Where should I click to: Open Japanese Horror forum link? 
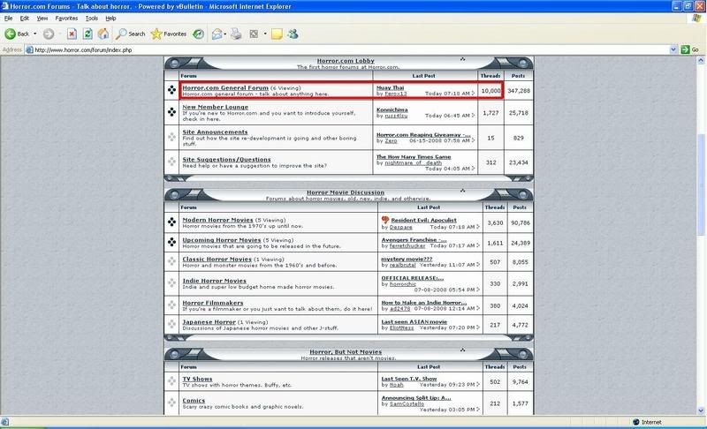209,322
